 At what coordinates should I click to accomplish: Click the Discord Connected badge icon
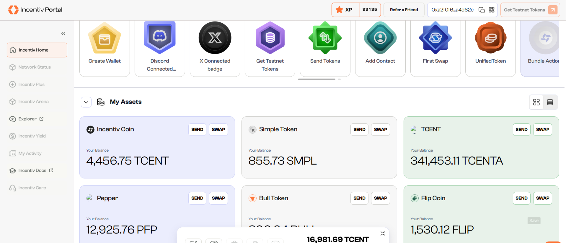[x=160, y=38]
